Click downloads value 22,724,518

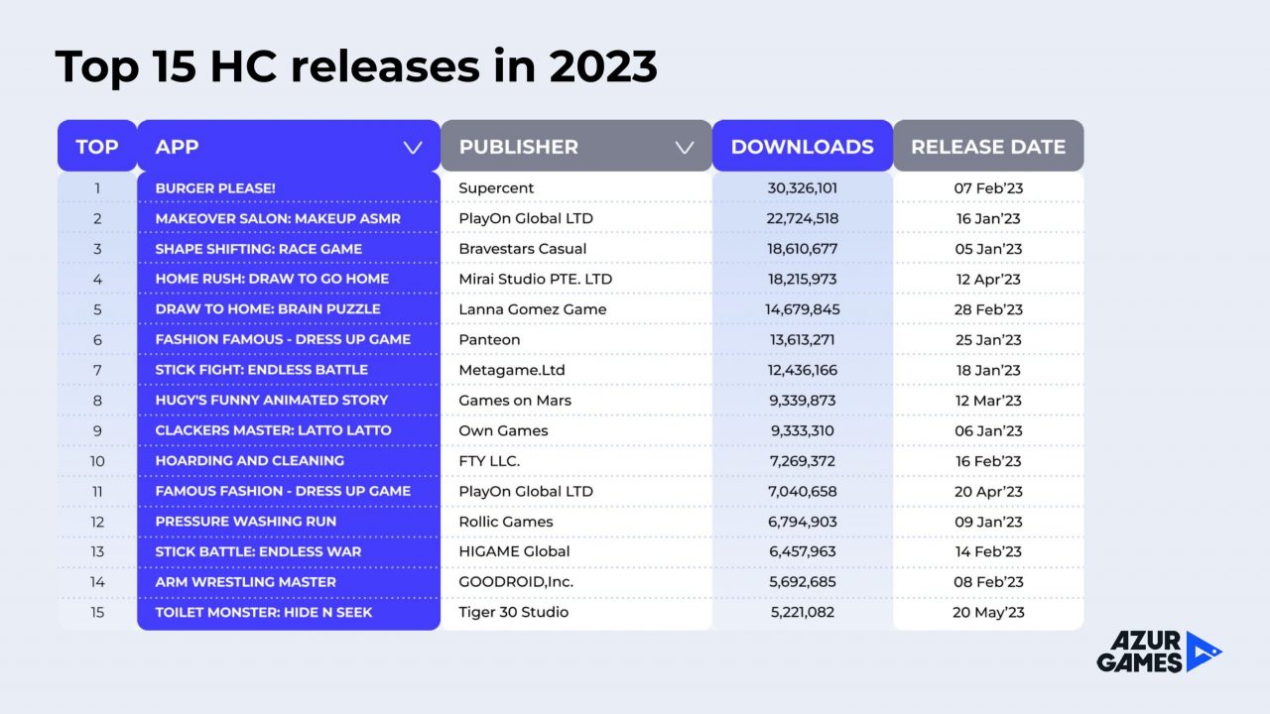pyautogui.click(x=803, y=218)
